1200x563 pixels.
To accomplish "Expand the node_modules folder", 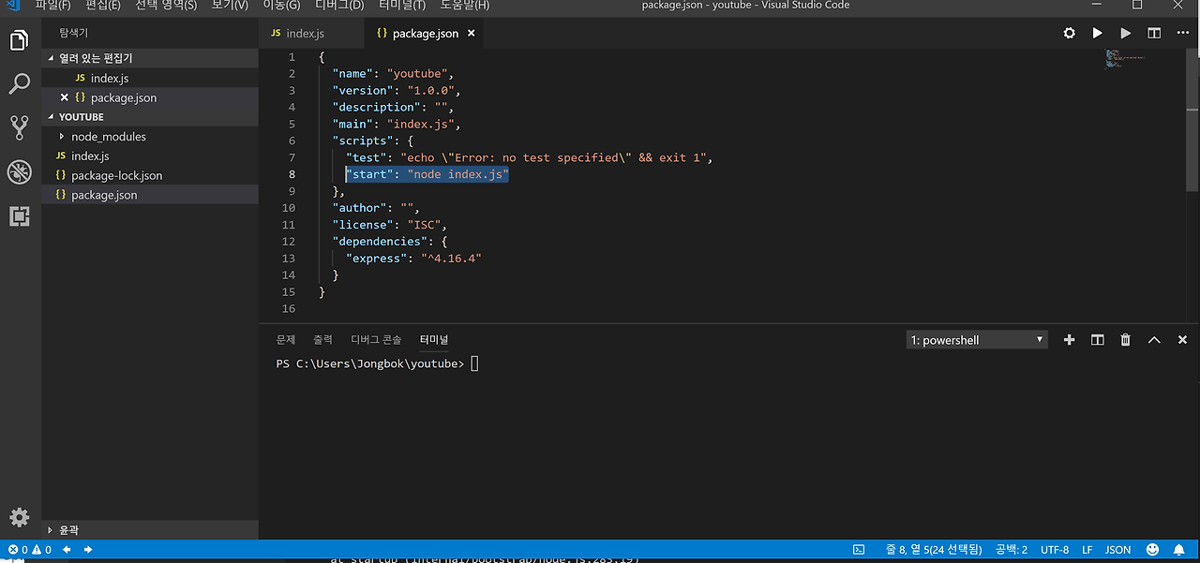I will click(108, 137).
